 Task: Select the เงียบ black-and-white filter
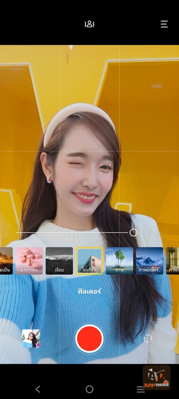click(x=59, y=261)
